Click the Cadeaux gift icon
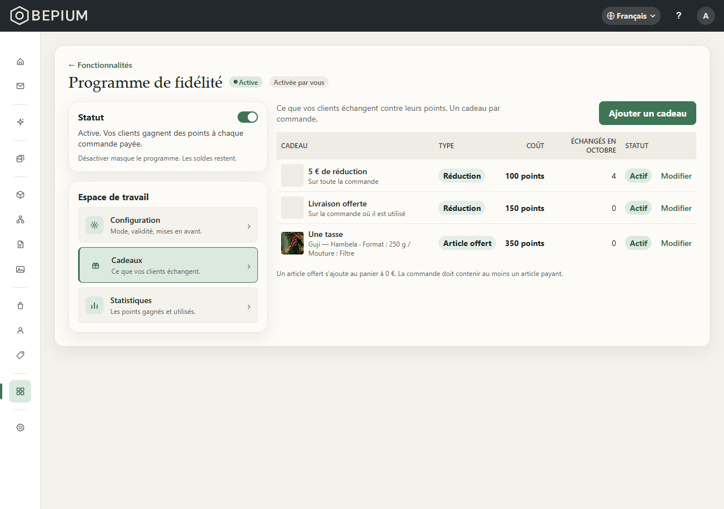This screenshot has width=724, height=509. [x=96, y=265]
